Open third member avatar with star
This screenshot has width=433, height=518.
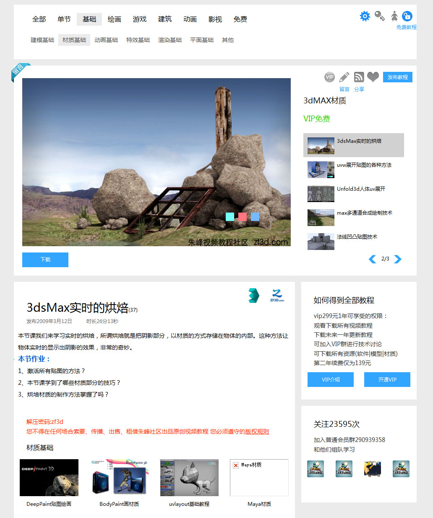(373, 468)
